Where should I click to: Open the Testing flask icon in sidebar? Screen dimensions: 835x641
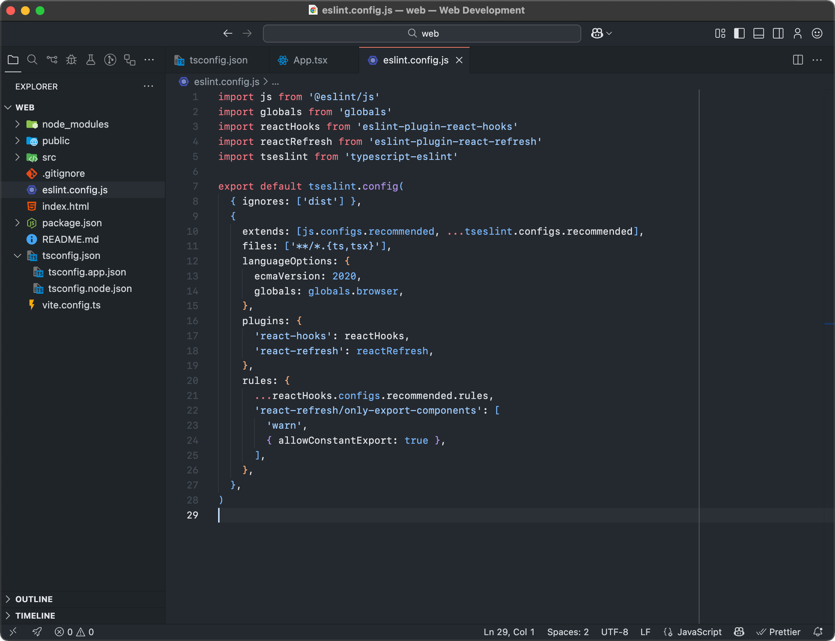91,59
